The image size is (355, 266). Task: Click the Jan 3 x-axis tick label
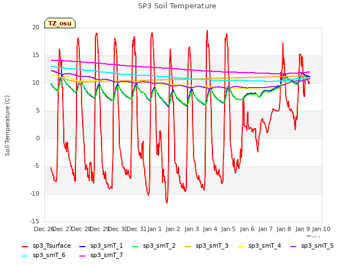coord(191,229)
